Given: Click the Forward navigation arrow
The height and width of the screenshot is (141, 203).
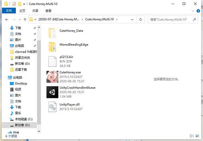Looking at the screenshot, I should [x=14, y=20].
